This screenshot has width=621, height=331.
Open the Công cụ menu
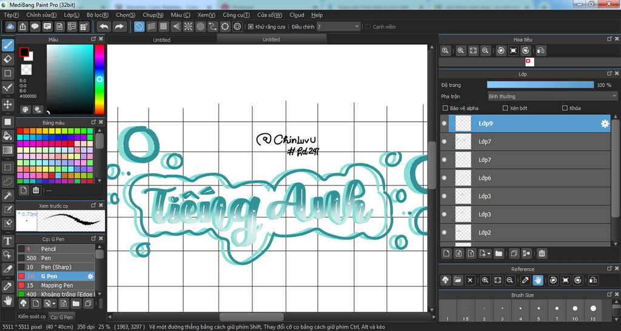click(236, 15)
